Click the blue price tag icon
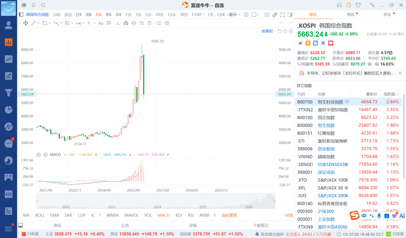The height and width of the screenshot is (238, 406). 315,43
